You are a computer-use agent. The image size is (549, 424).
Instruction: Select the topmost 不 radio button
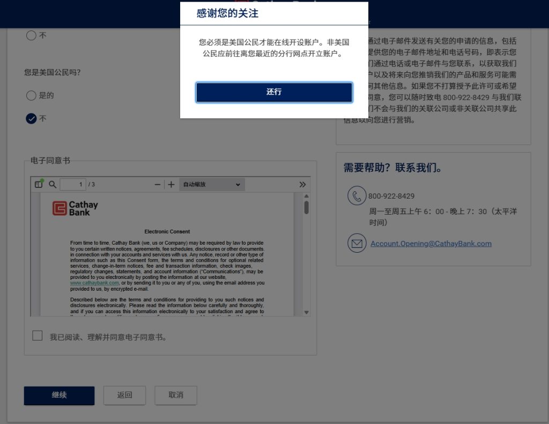pos(31,35)
